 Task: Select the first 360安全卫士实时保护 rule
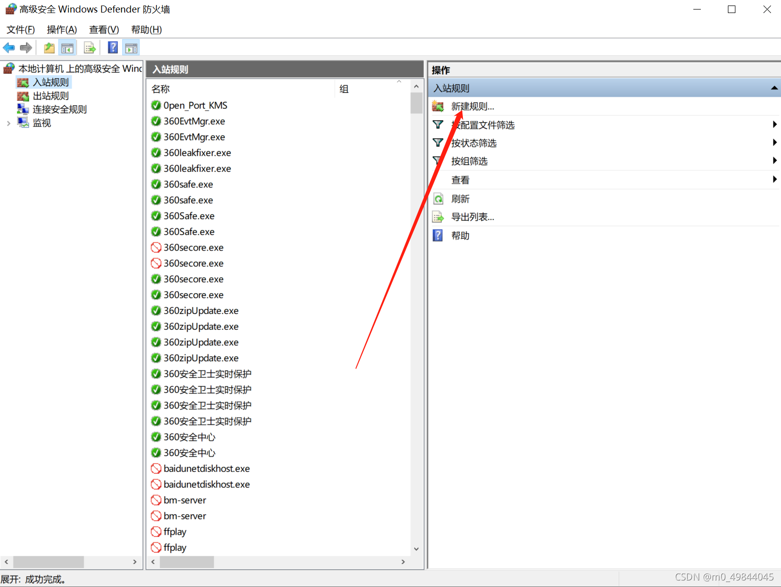tap(207, 374)
